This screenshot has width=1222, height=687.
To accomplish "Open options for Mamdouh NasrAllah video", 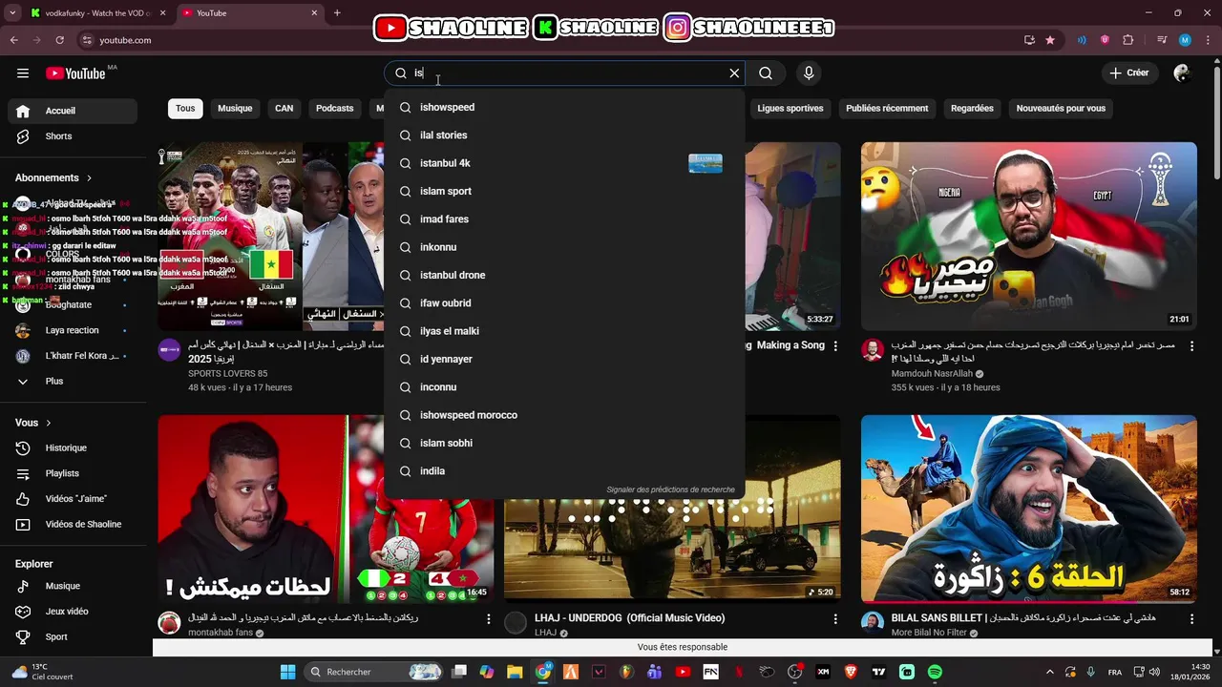I will point(1191,346).
